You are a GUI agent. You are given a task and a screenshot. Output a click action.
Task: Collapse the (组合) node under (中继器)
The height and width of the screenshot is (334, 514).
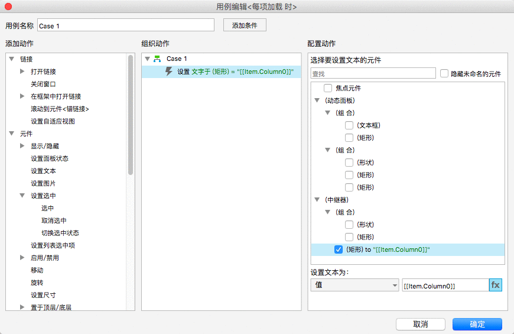click(x=327, y=212)
